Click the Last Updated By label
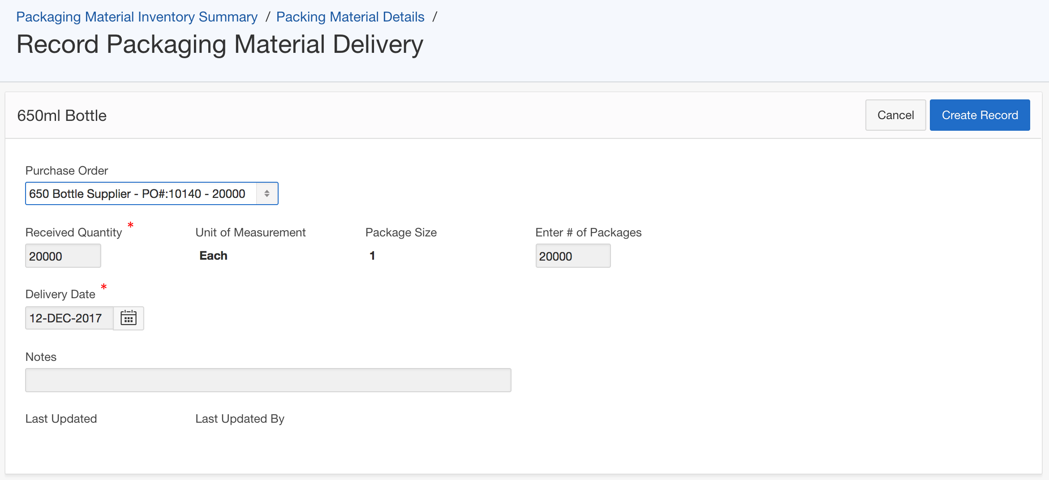This screenshot has height=480, width=1049. pyautogui.click(x=240, y=419)
